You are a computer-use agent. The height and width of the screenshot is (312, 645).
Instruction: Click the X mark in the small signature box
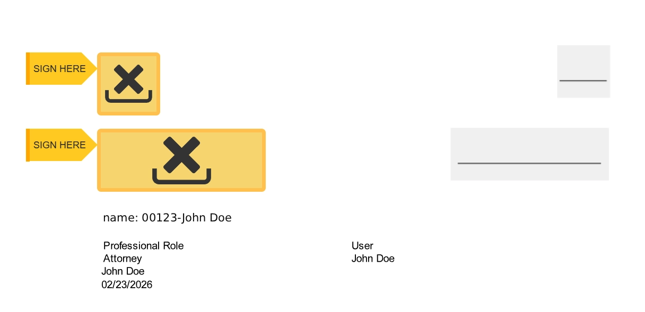[128, 79]
